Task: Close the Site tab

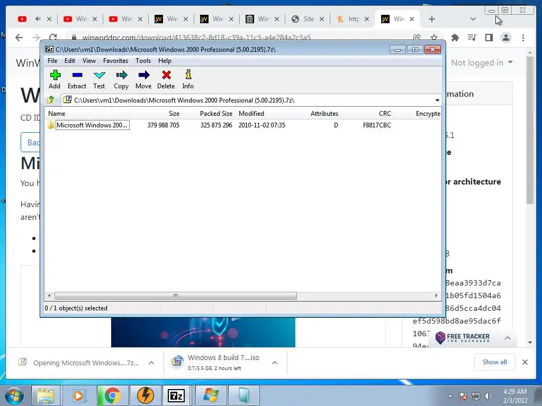Action: coord(321,19)
